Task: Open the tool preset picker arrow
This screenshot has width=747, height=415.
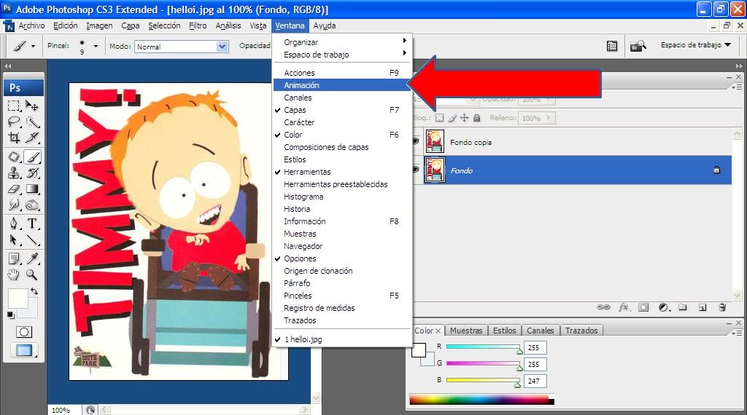Action: 33,46
